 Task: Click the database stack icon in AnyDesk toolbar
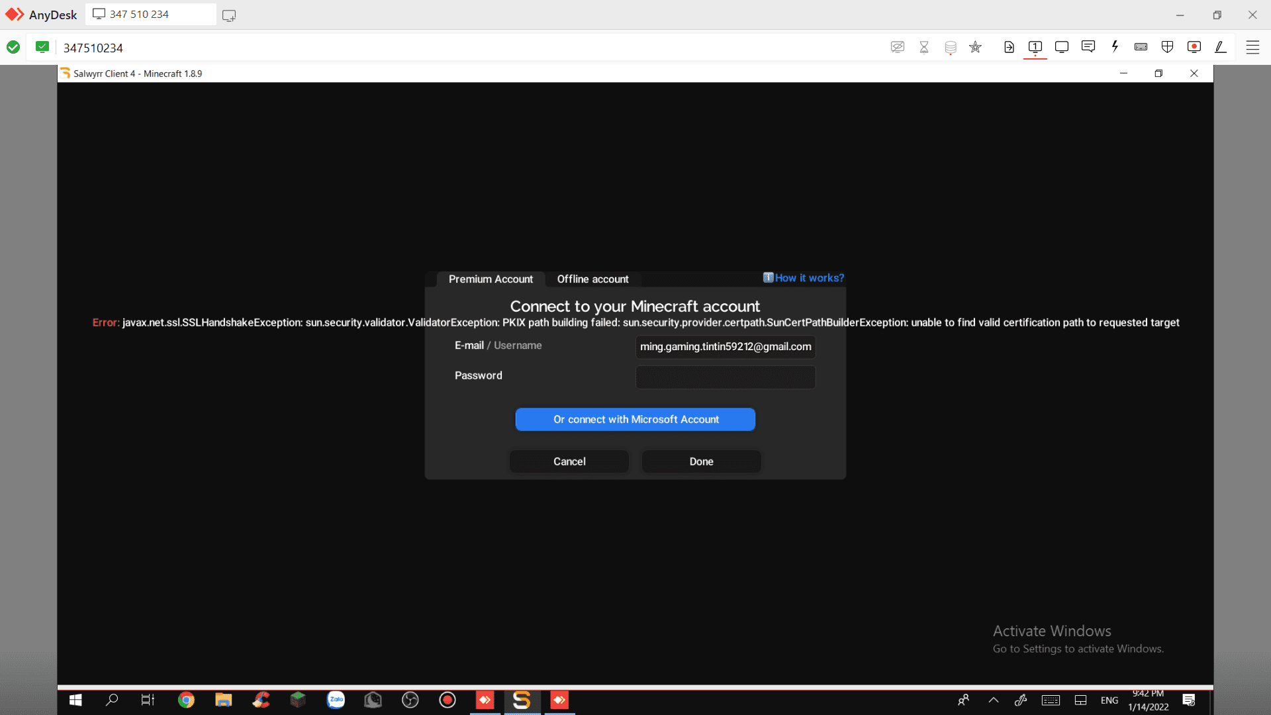tap(951, 47)
